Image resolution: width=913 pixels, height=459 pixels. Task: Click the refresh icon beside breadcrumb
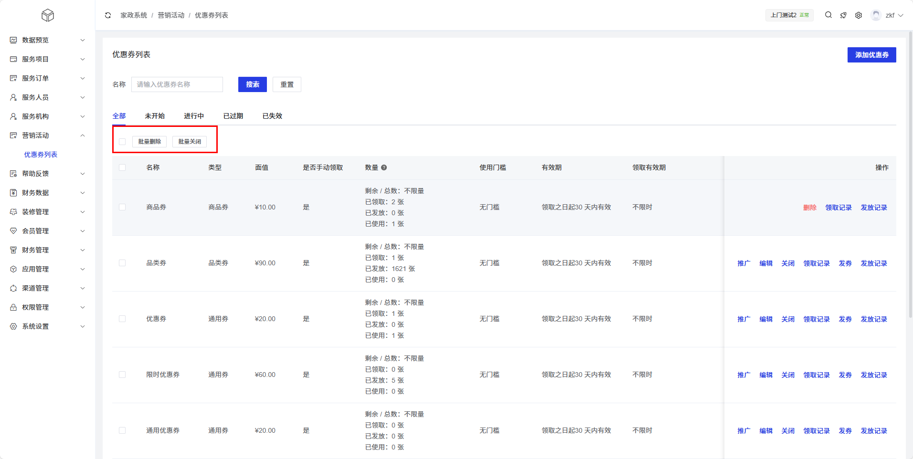coord(108,15)
